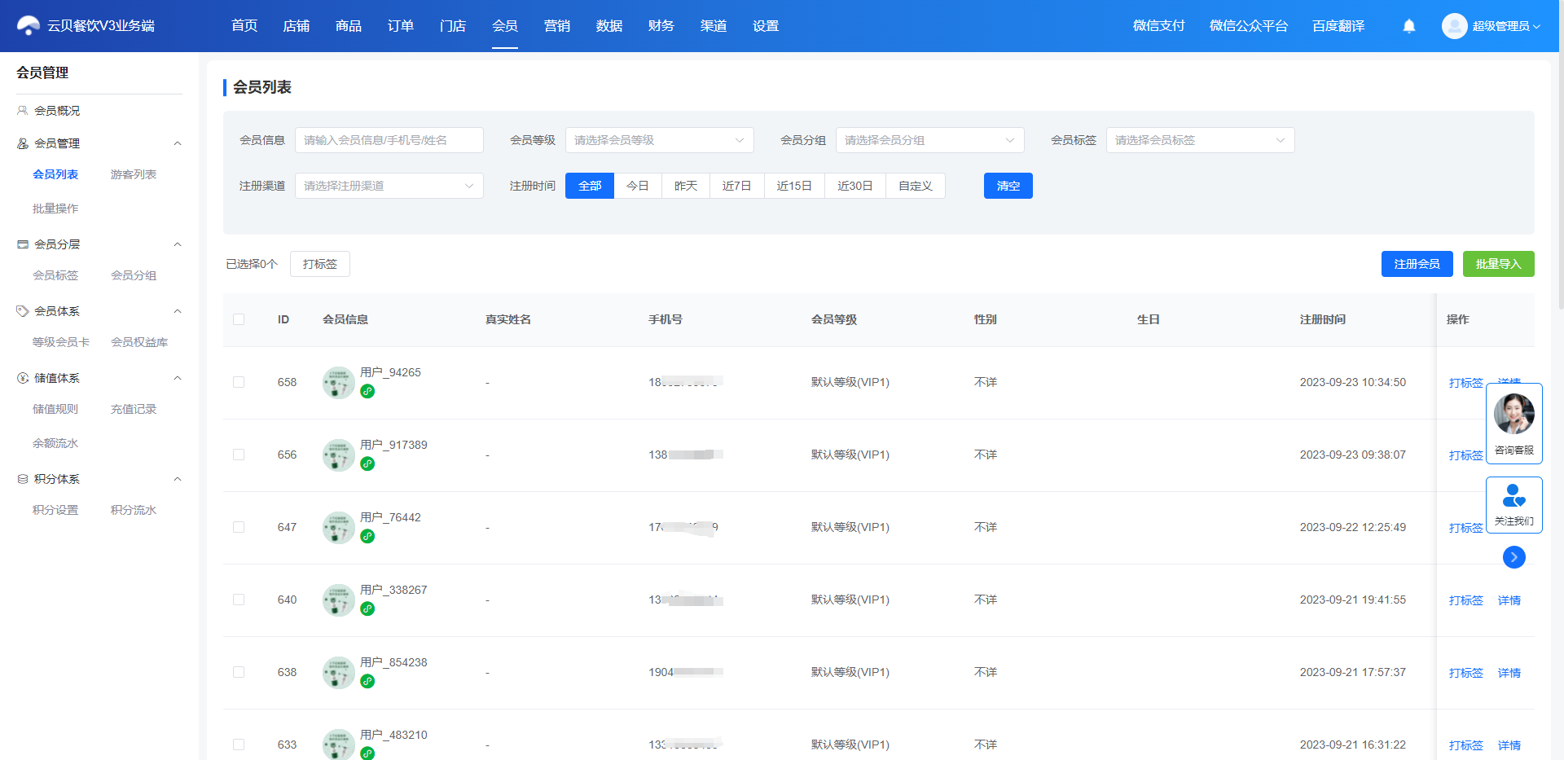Click avatar of 用户_94265

338,382
